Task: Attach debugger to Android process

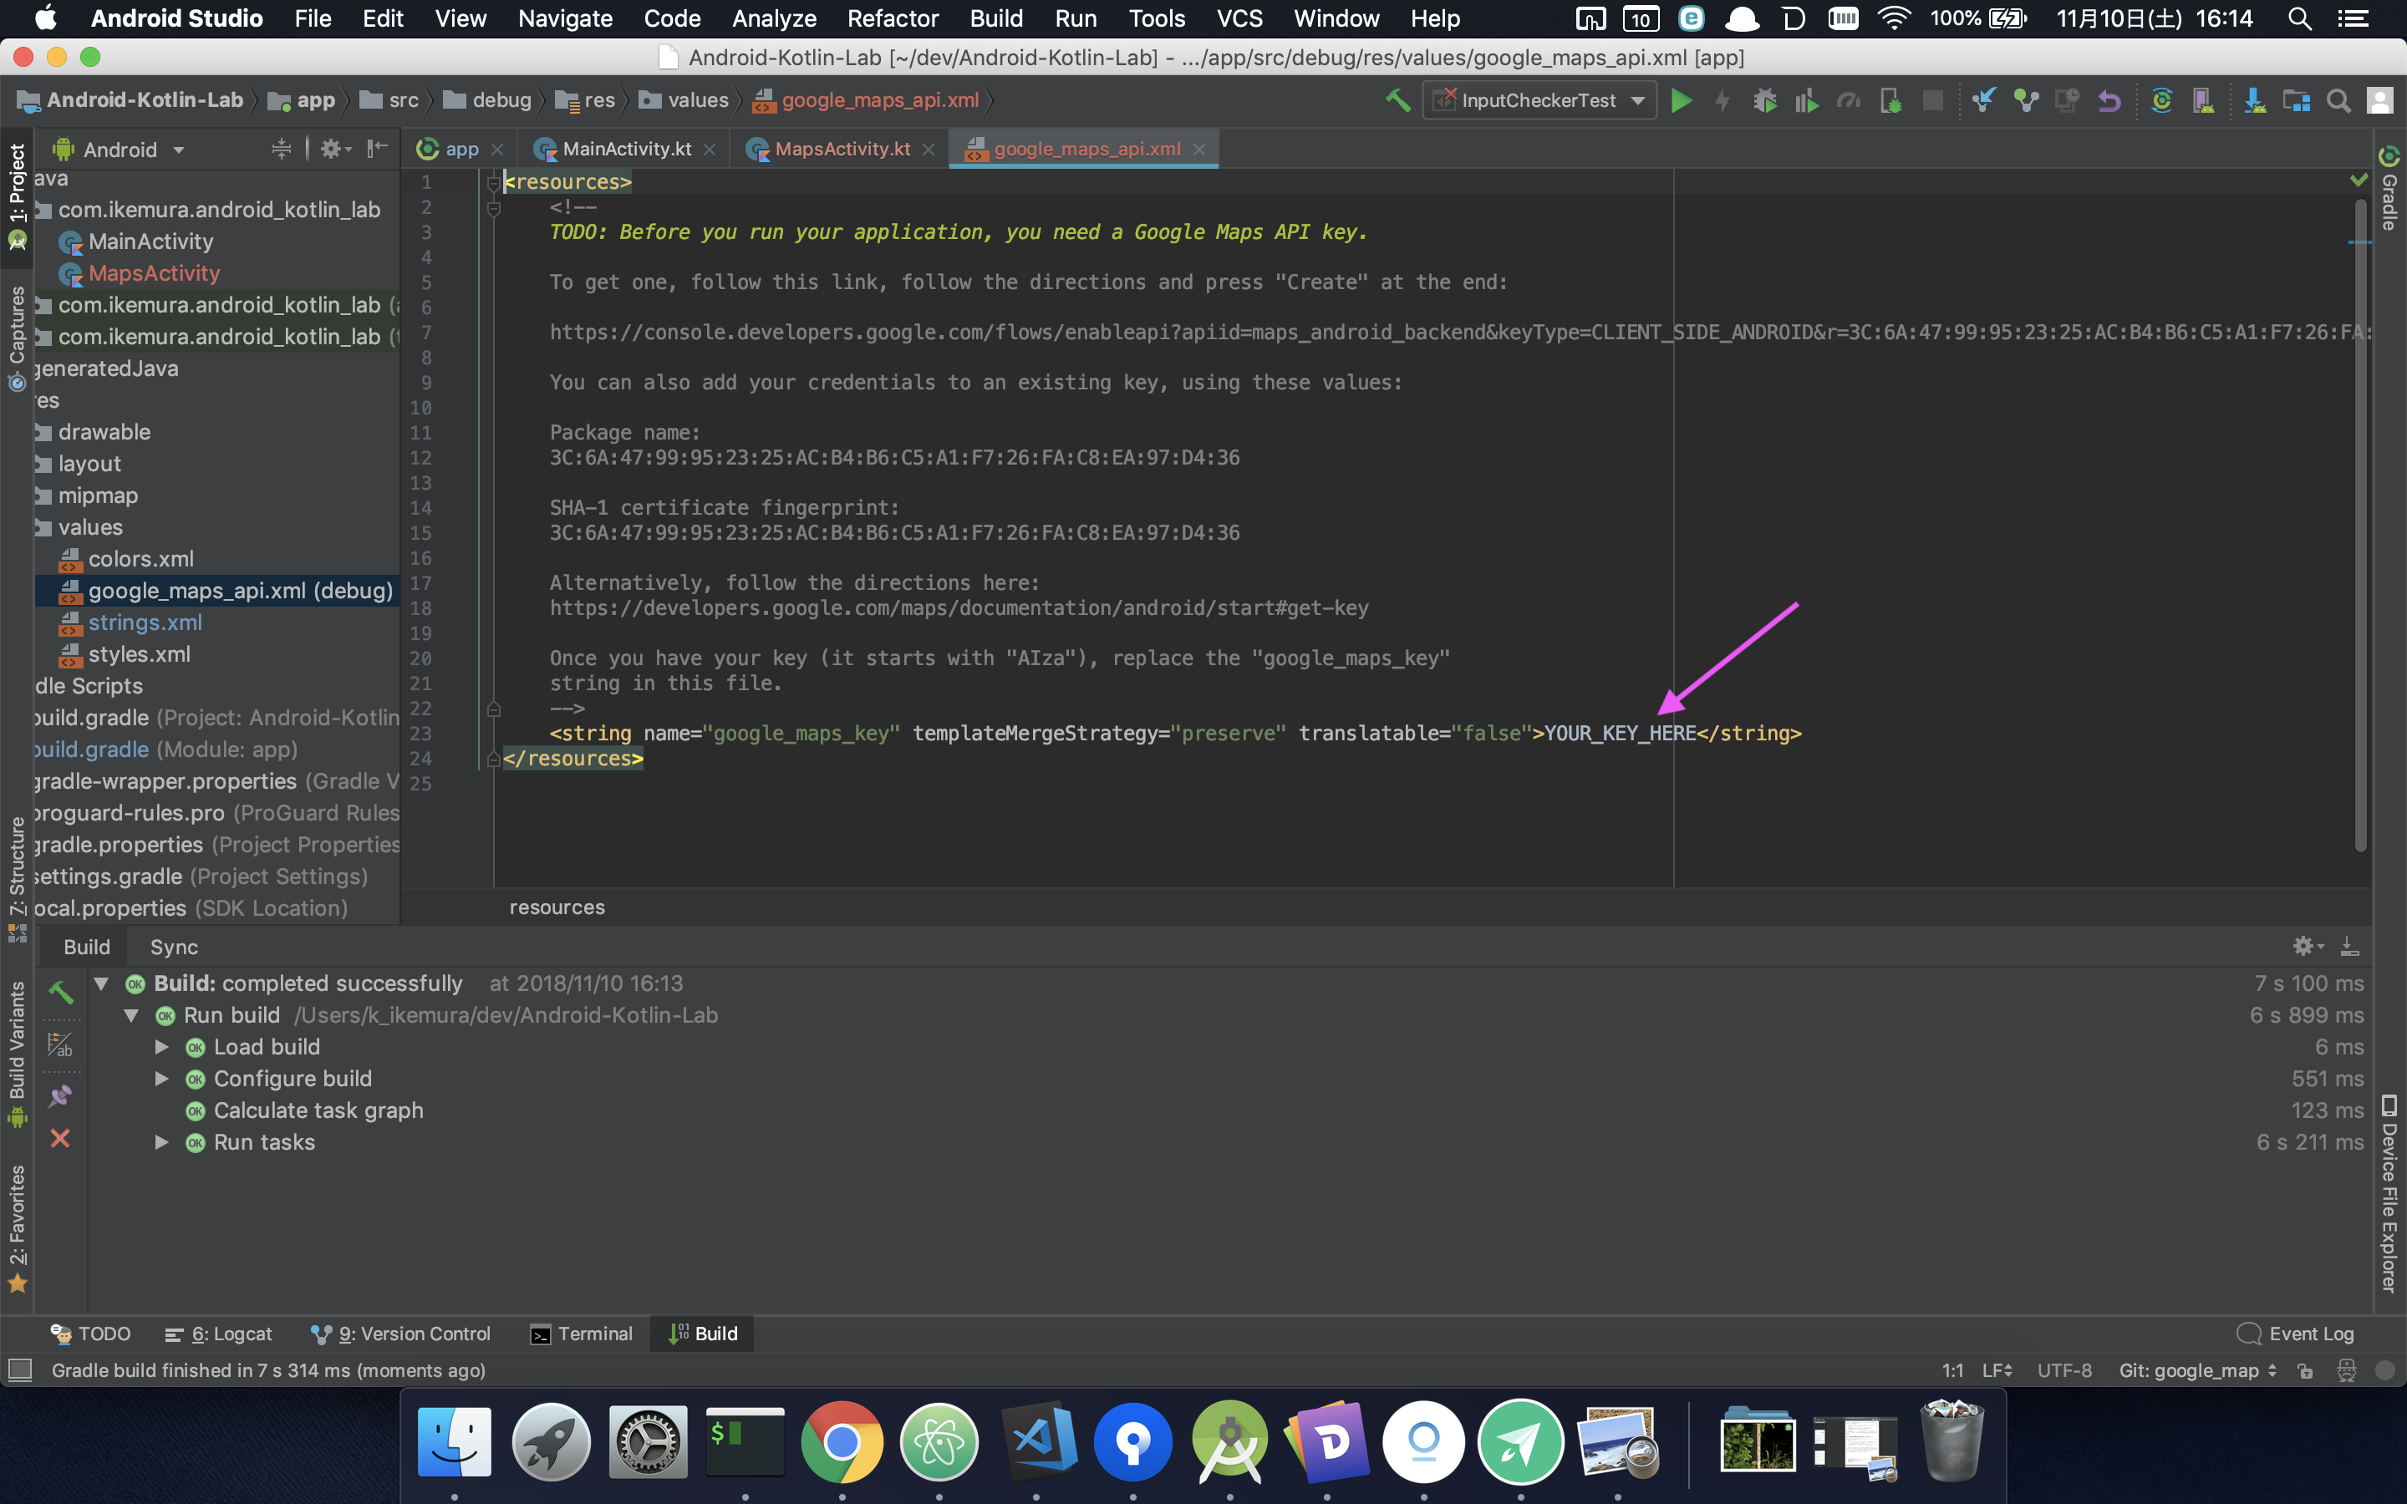Action: pos(1892,99)
